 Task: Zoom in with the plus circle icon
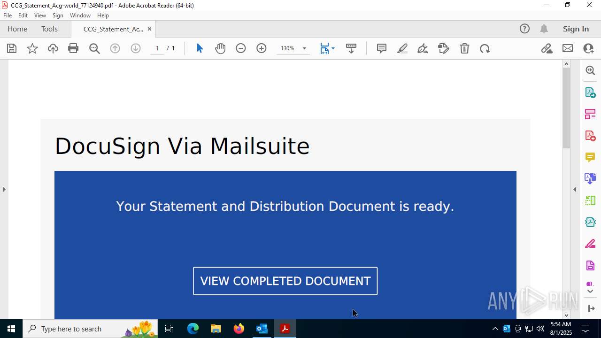pyautogui.click(x=262, y=48)
